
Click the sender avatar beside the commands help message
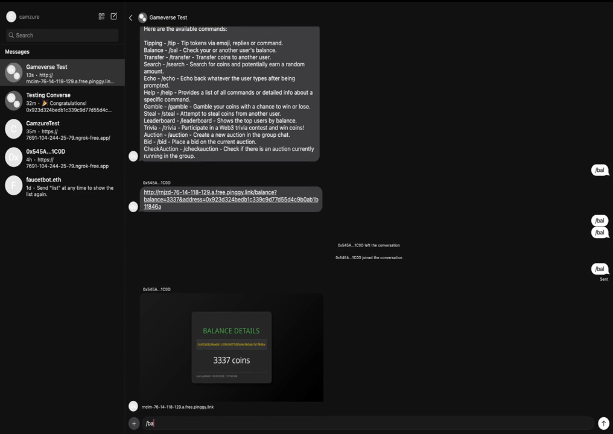(133, 156)
